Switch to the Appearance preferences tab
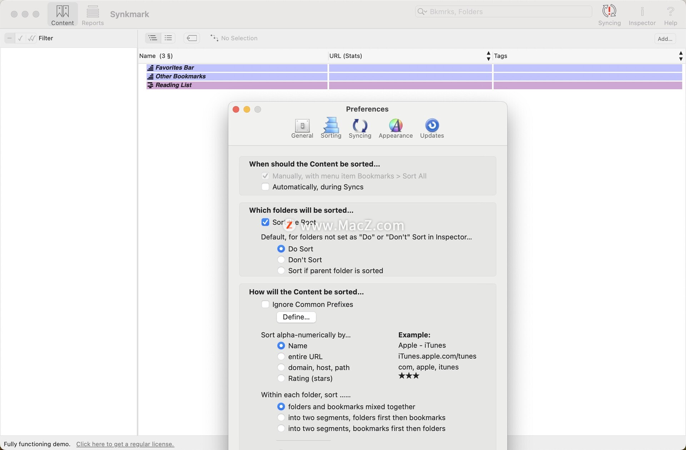 coord(396,128)
